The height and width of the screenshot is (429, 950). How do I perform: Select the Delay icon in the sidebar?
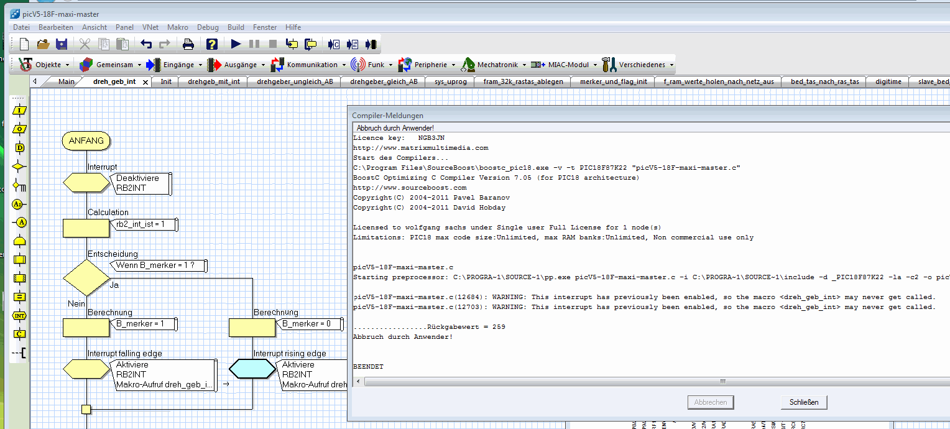20,148
